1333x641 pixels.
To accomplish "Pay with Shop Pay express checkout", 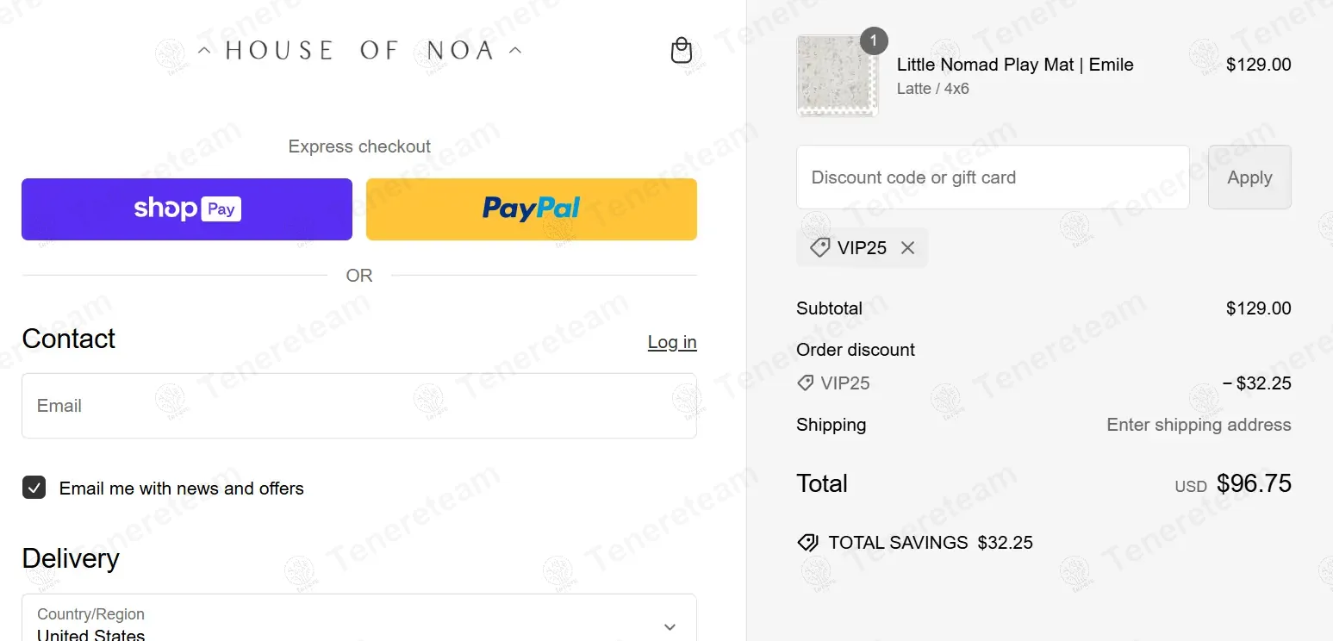I will [x=187, y=209].
